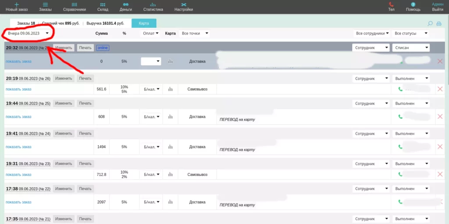Open the search magnifier icon

430,24
